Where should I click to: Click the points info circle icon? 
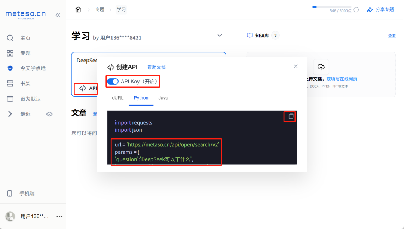(356, 10)
